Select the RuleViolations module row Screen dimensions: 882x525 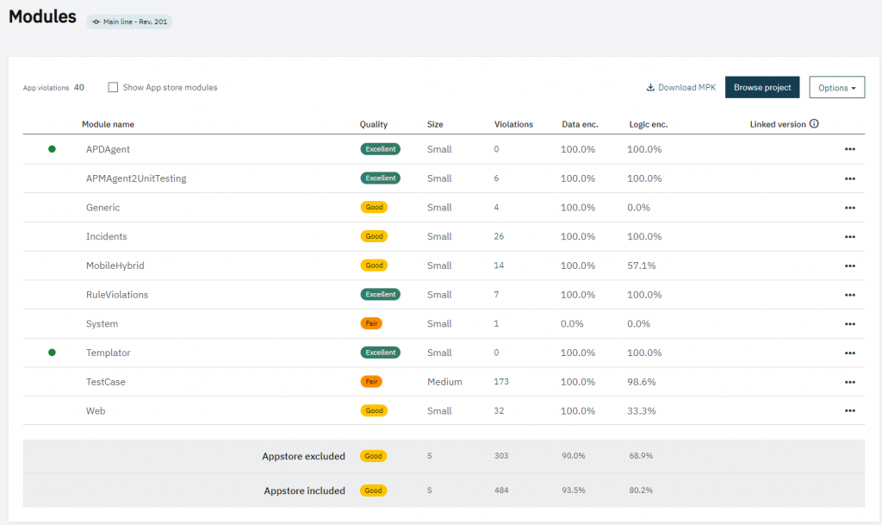[x=117, y=295]
